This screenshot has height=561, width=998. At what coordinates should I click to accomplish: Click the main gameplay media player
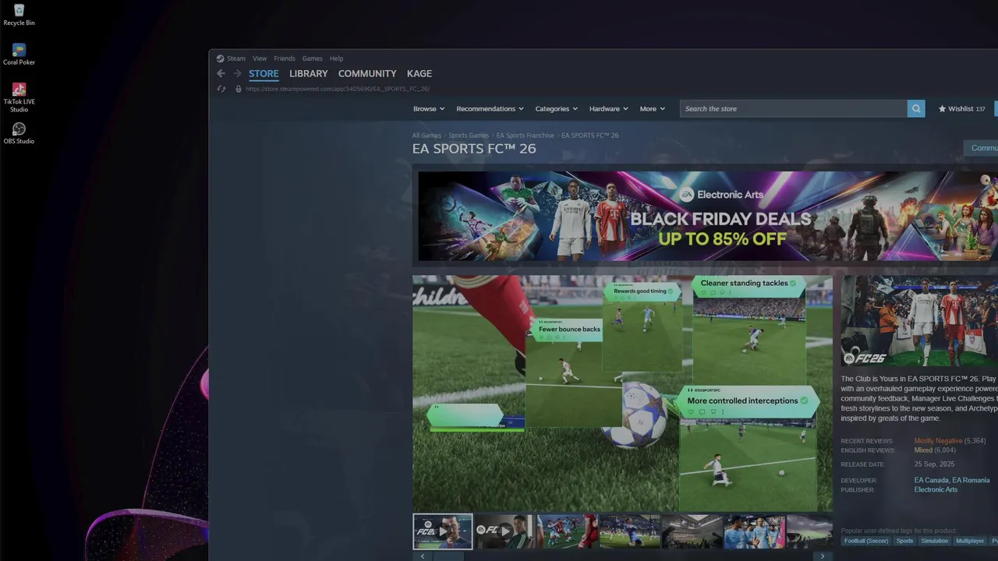pos(622,393)
